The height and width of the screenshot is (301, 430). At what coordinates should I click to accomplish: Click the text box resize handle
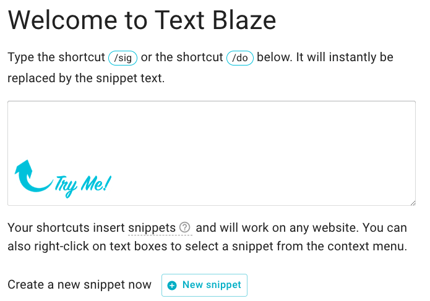[x=412, y=202]
